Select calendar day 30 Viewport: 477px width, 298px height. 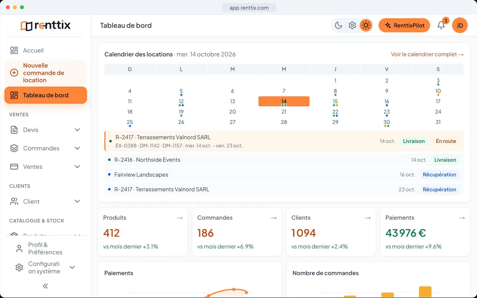[x=387, y=122]
